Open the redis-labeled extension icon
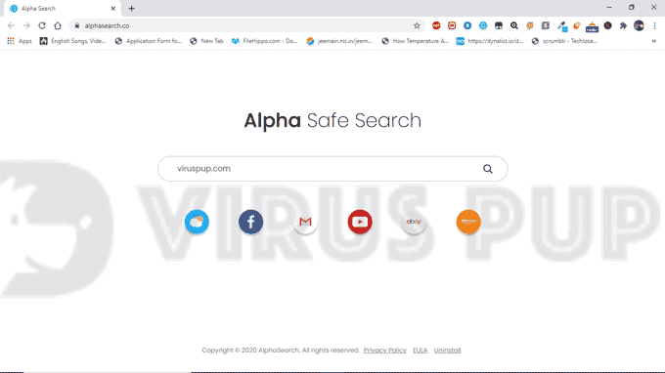 tap(592, 26)
